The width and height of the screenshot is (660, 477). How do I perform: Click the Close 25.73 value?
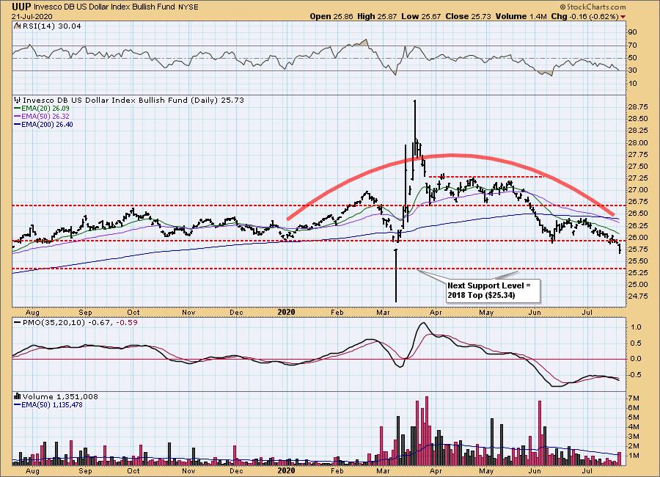point(468,16)
